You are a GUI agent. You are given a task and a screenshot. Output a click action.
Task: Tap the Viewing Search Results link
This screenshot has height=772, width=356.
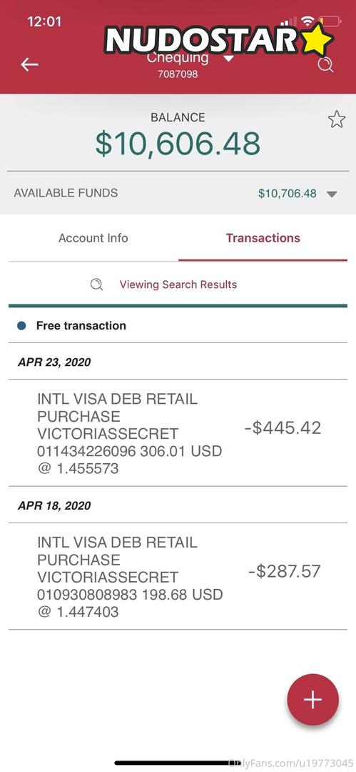click(x=178, y=284)
